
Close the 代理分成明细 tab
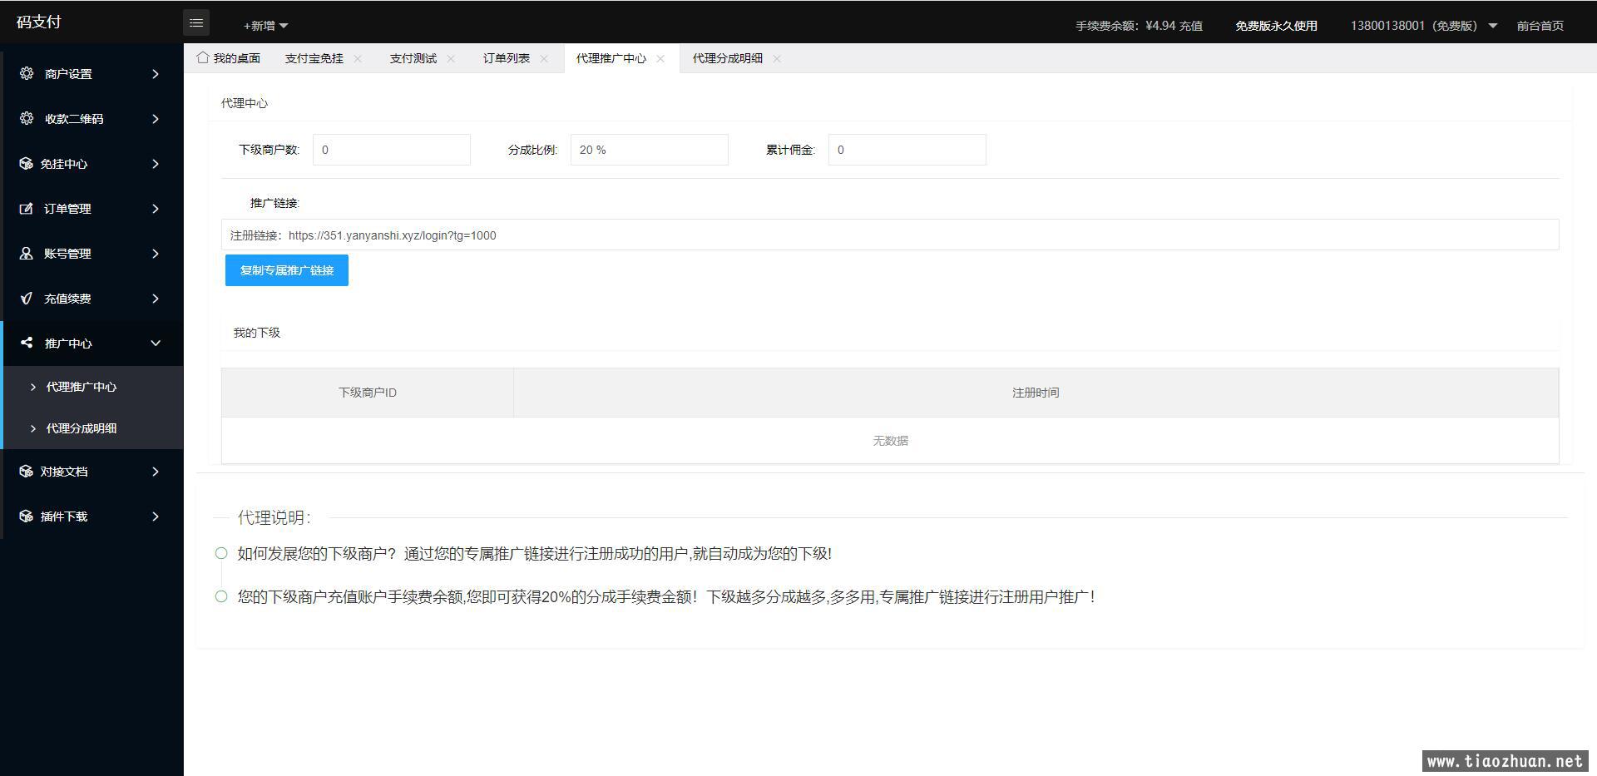pyautogui.click(x=777, y=58)
